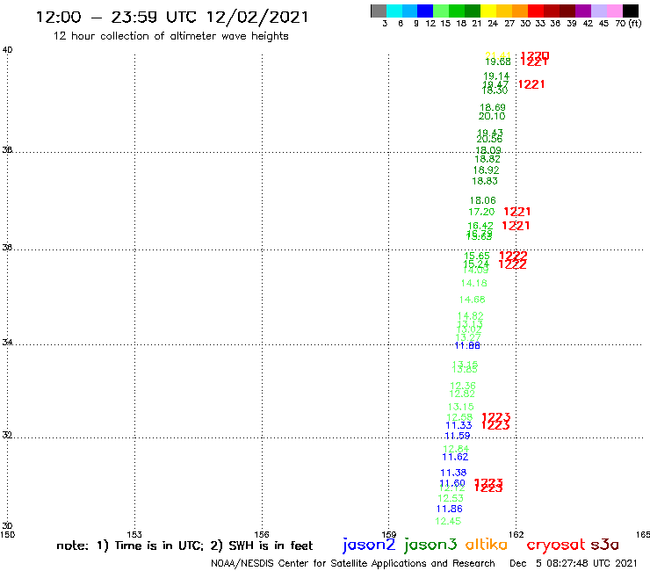Click the 'altika' satellite label
650x571 pixels.
click(x=487, y=544)
